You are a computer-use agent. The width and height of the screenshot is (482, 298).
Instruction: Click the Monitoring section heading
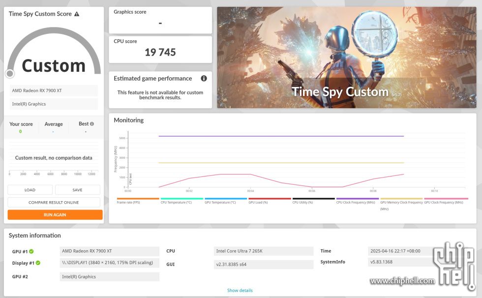[x=129, y=120]
